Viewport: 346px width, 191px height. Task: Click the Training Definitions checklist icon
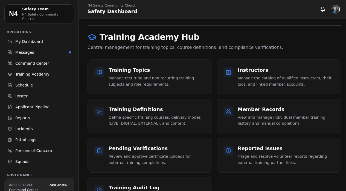[99, 112]
